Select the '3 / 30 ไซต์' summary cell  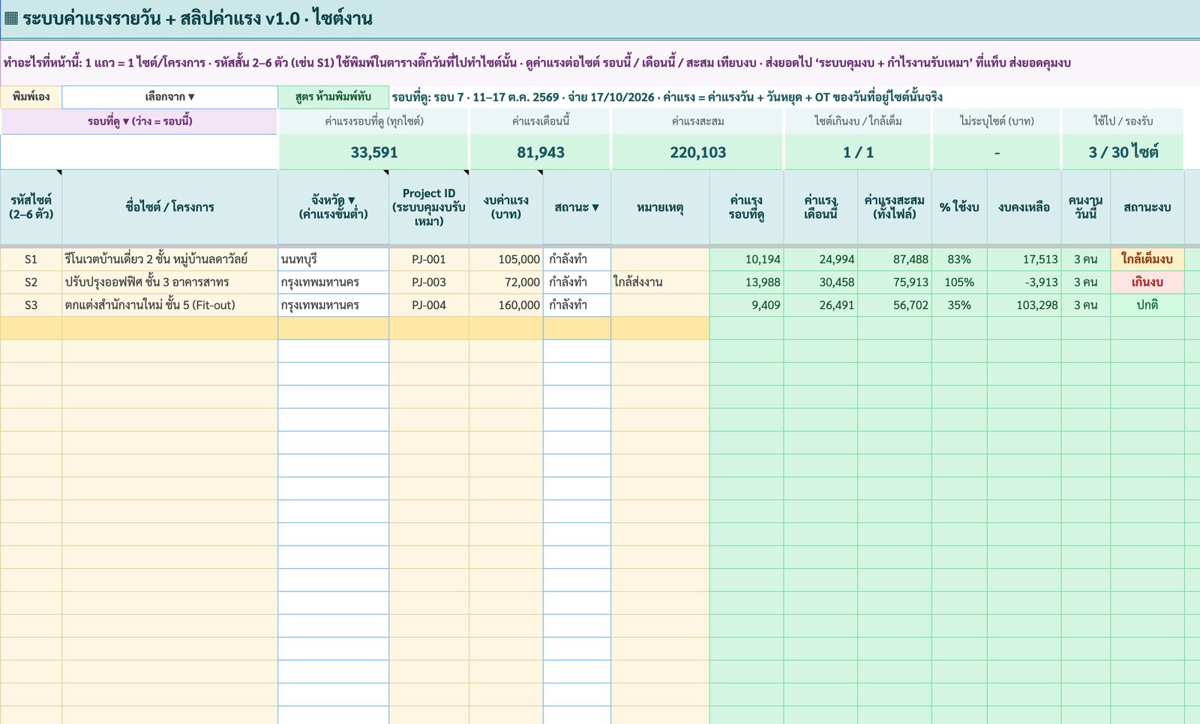click(1123, 152)
